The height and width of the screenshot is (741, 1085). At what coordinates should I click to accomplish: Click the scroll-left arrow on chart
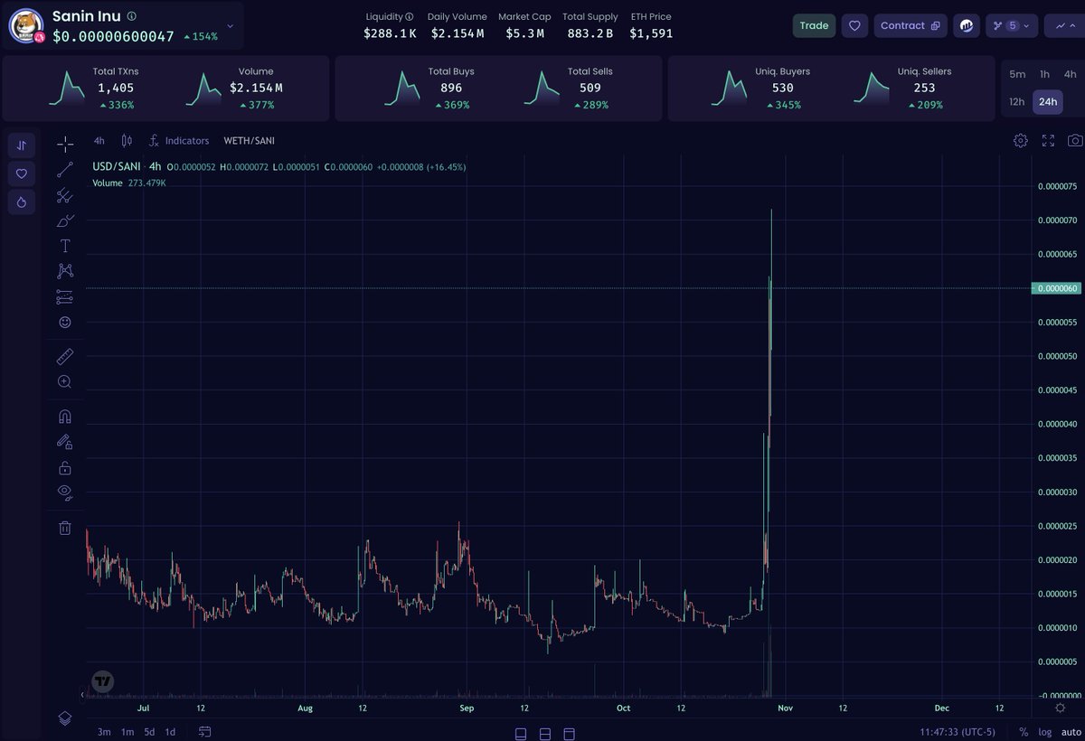(x=82, y=695)
